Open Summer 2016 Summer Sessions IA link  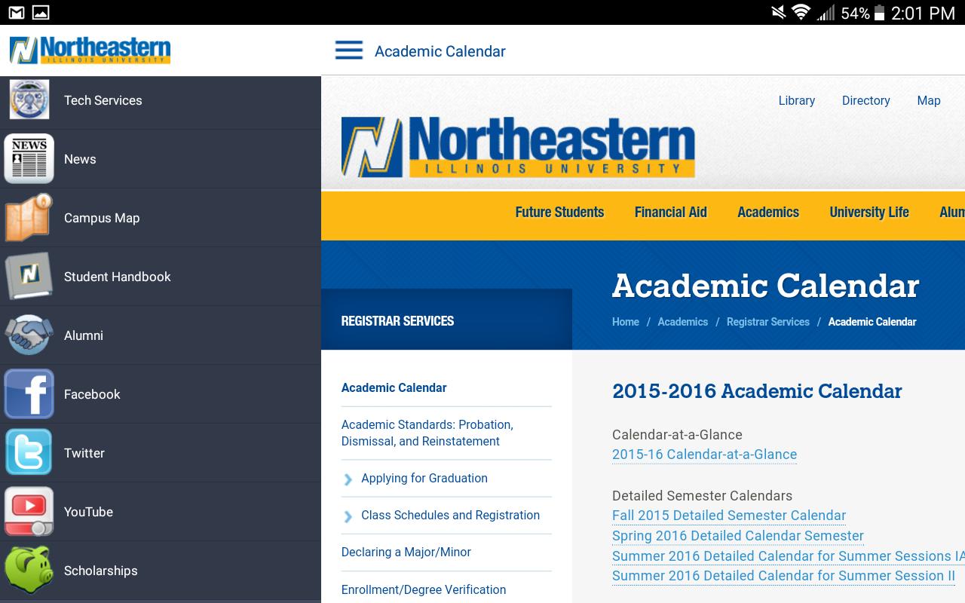[789, 556]
